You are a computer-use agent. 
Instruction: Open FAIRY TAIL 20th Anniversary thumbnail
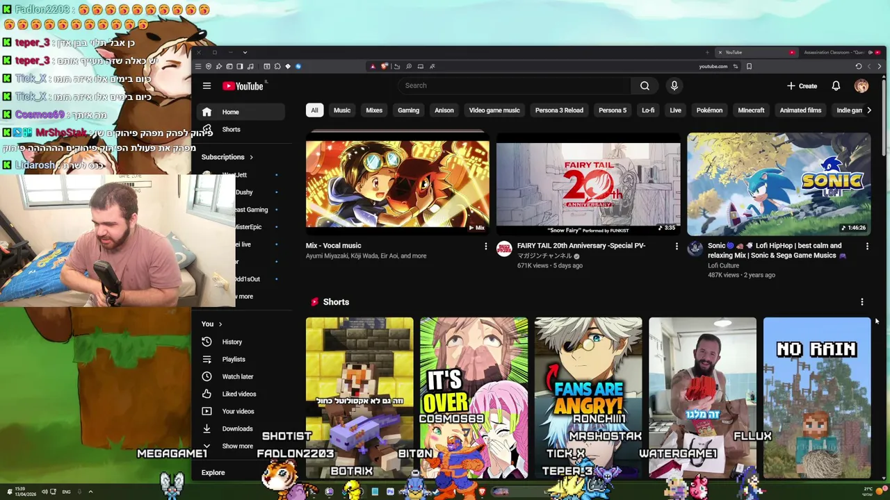pos(588,184)
